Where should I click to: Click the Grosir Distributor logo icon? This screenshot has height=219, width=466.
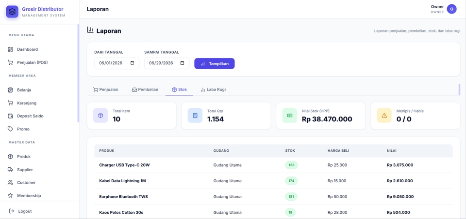pyautogui.click(x=12, y=12)
